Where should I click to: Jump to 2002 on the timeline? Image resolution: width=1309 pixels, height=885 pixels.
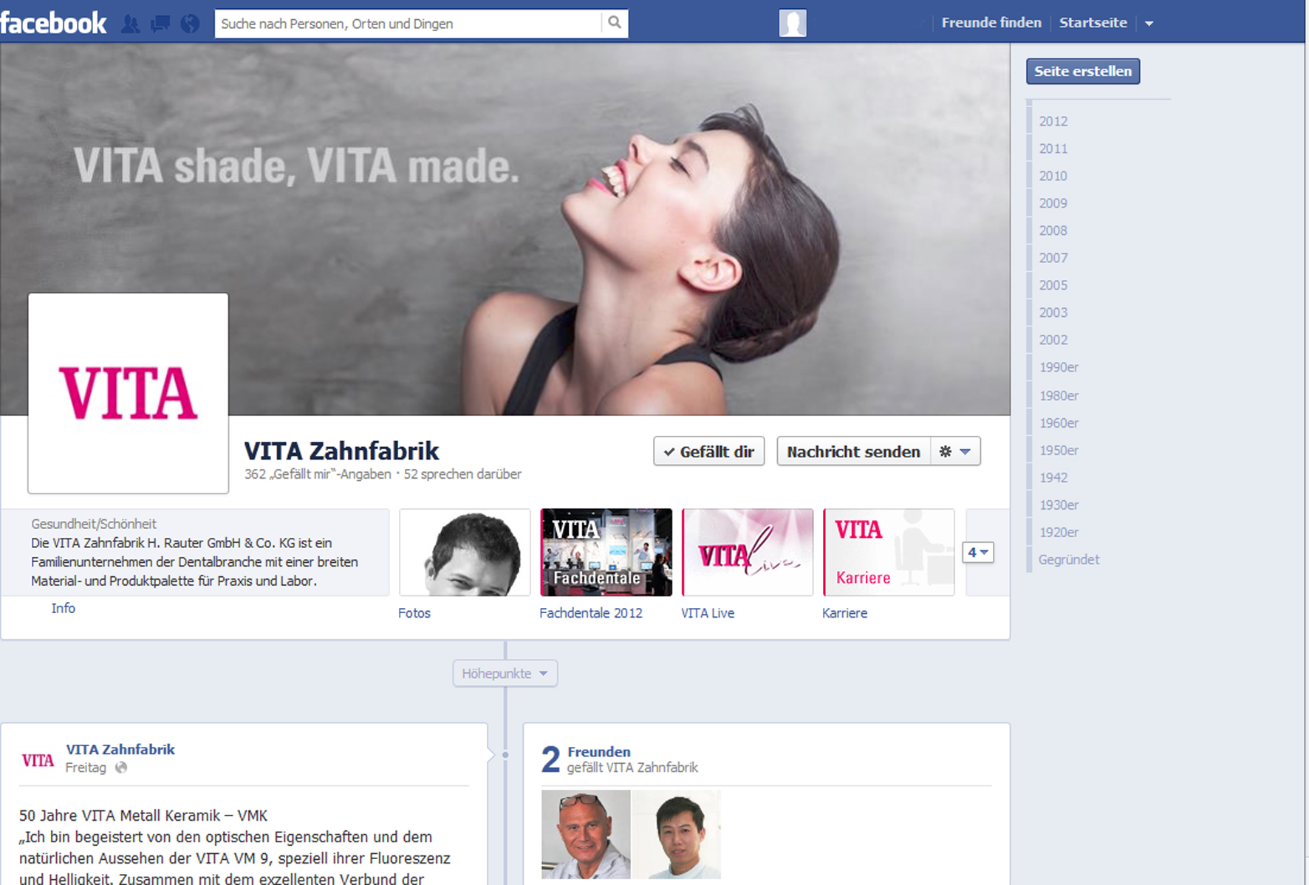click(x=1053, y=340)
